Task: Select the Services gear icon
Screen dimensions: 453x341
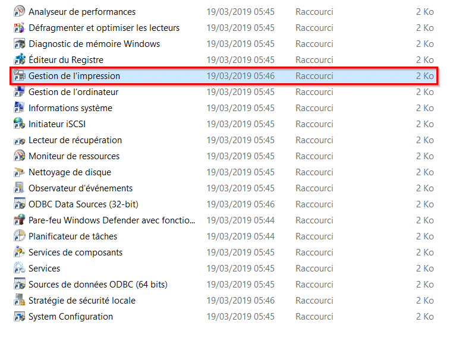Action: coord(20,269)
